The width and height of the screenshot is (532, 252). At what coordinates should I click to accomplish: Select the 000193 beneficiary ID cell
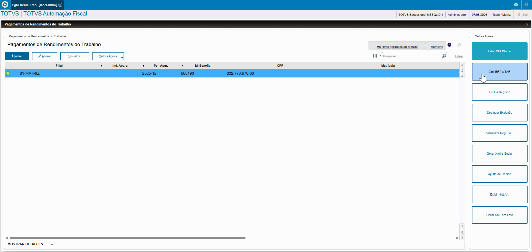click(x=188, y=73)
